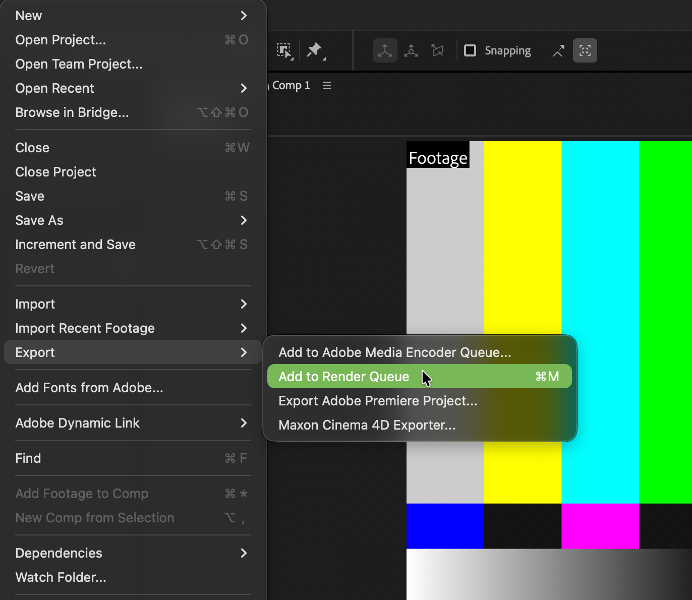Switch to the Comp 1 tab

coord(291,85)
